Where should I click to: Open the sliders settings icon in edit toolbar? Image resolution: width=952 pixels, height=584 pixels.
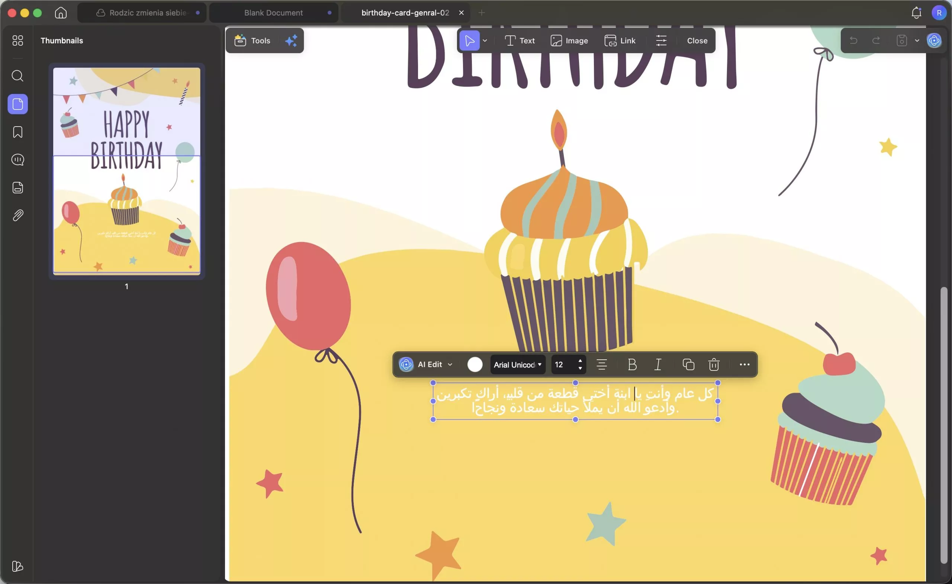click(x=661, y=40)
